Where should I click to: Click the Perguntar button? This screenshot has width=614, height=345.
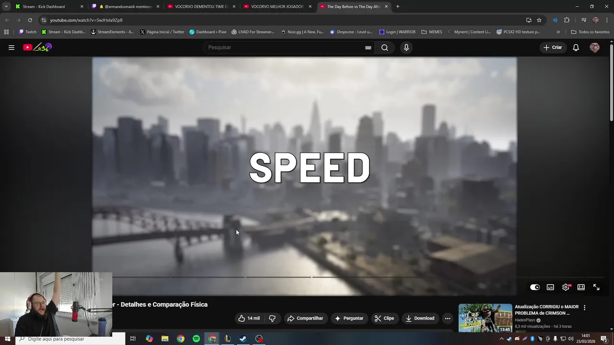[349, 318]
